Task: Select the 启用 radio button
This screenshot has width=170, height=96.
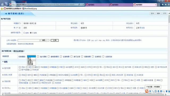Action: (x=24, y=33)
